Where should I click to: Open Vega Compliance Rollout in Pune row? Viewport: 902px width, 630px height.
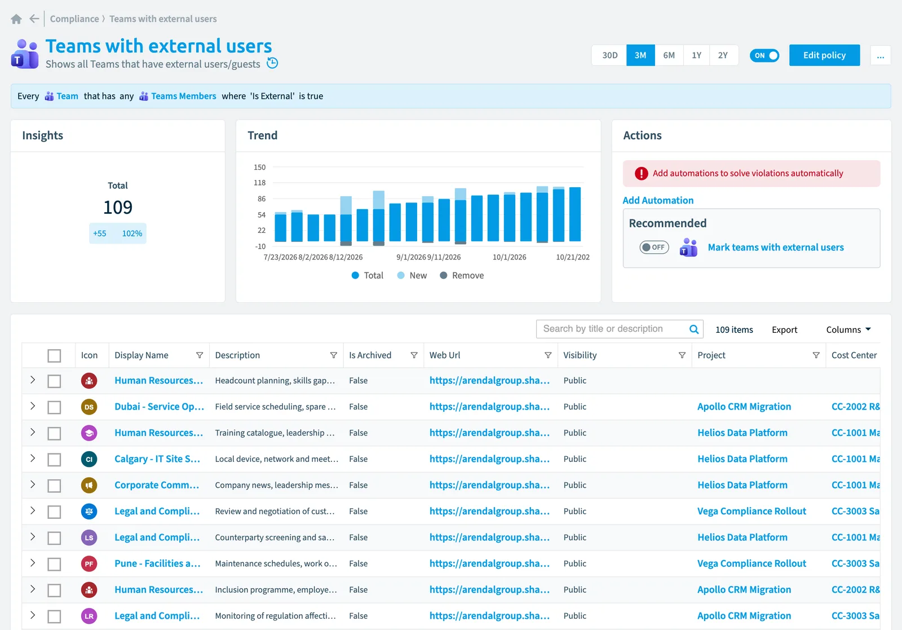click(751, 563)
